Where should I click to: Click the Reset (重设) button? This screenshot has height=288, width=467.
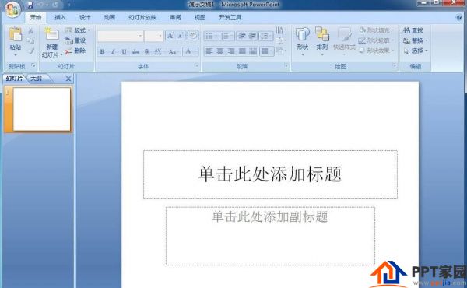point(75,40)
